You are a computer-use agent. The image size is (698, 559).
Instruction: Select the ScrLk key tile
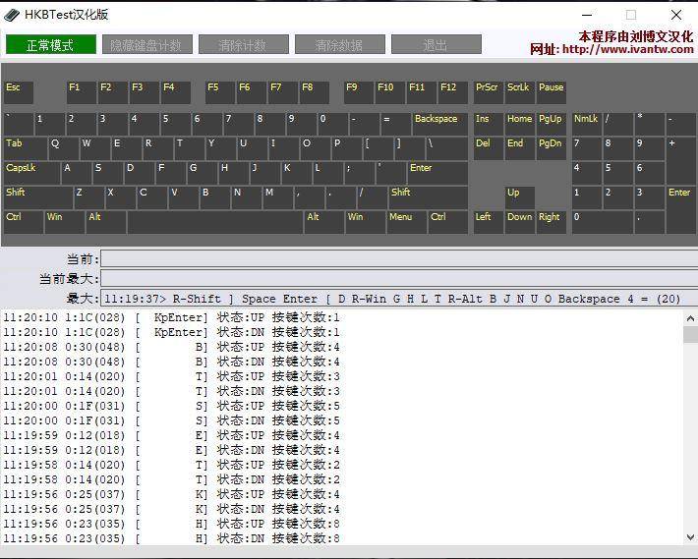pos(520,92)
